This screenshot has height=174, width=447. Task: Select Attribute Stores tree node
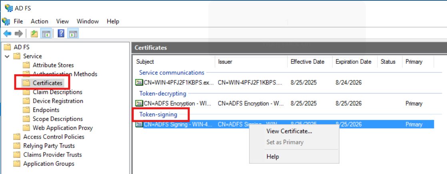click(53, 65)
